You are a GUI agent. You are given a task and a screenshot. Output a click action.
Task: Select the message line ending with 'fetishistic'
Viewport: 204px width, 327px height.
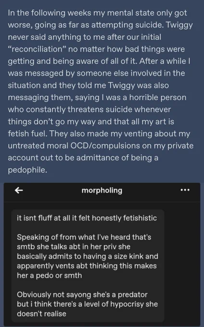[87, 218]
